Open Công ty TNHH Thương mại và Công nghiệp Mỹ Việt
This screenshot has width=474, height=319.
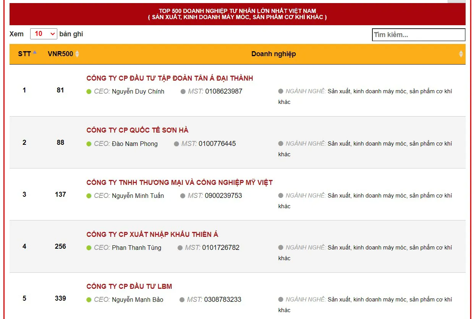tap(180, 183)
